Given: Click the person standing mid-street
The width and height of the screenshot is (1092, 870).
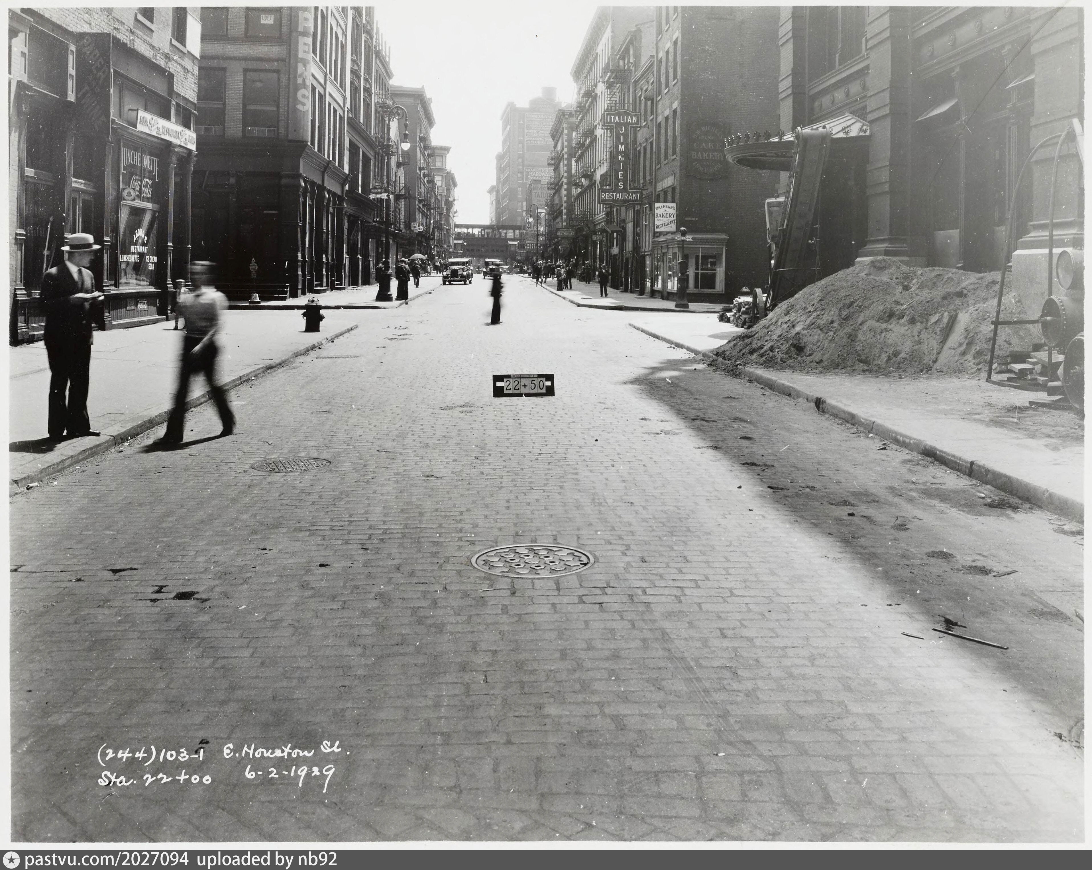Looking at the screenshot, I should 496,299.
